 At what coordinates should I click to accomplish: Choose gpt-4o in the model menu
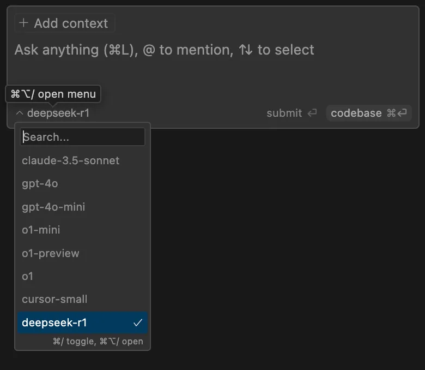pos(40,183)
